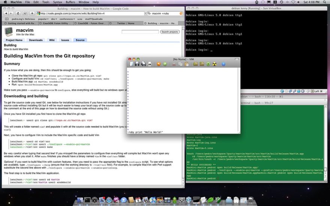
Task: Switch to the Twitter / Home tab
Action: (126, 23)
